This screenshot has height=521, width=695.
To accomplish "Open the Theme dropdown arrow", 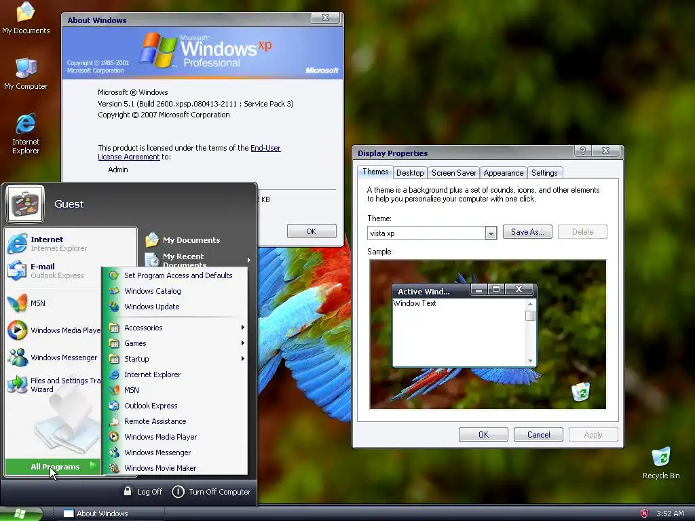I will pyautogui.click(x=491, y=233).
